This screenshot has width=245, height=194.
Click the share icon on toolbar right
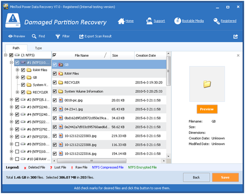(235, 37)
